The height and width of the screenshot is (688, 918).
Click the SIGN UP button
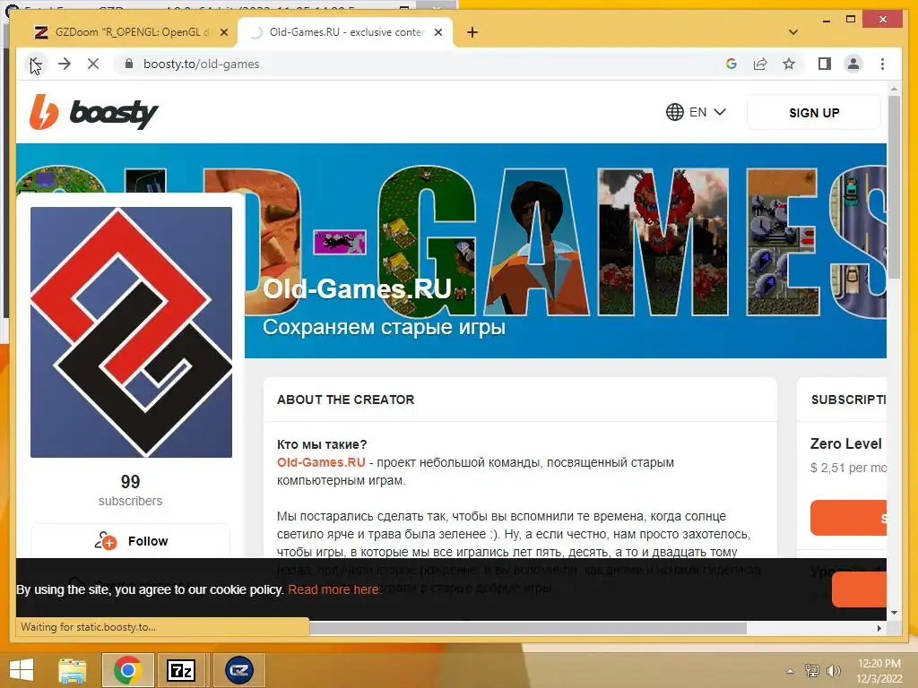point(814,112)
